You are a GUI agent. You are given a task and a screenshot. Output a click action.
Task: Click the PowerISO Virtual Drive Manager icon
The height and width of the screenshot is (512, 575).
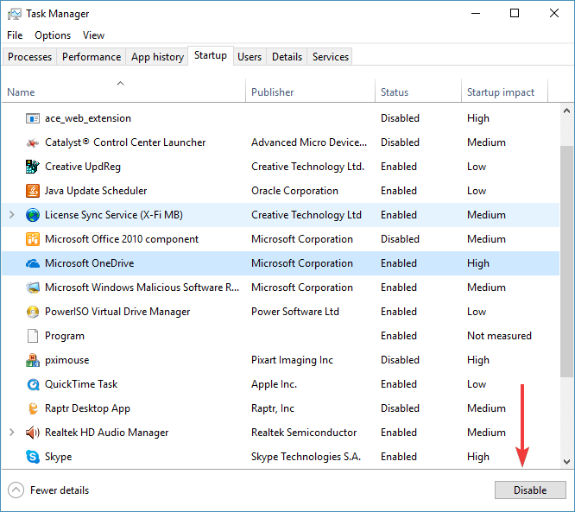click(33, 312)
